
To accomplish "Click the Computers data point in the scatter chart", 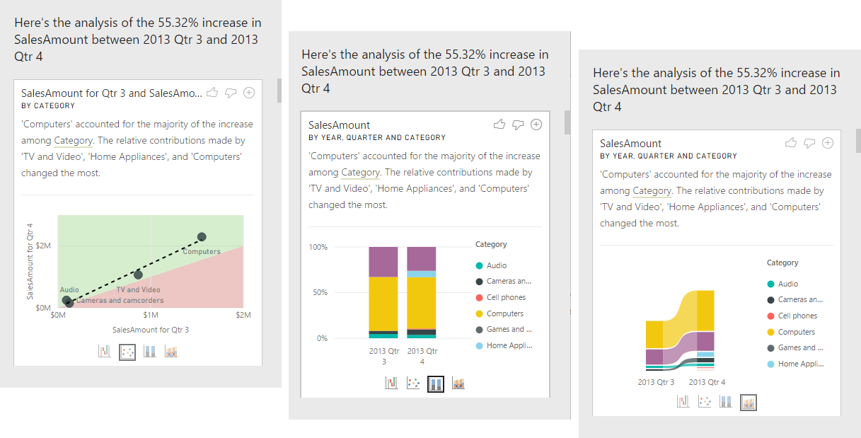I will pyautogui.click(x=202, y=237).
